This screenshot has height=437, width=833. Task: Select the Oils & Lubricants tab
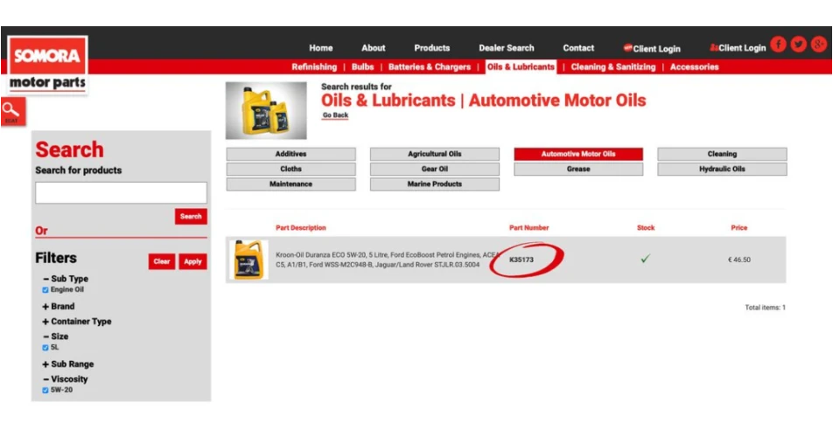click(521, 66)
